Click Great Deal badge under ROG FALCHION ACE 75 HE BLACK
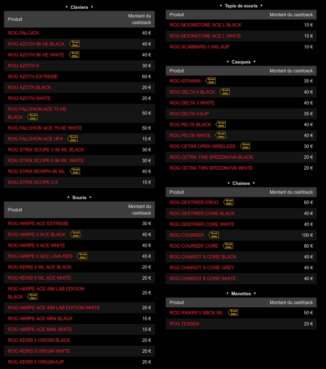Viewport: 326px width, 369px height. pyautogui.click(x=32, y=117)
